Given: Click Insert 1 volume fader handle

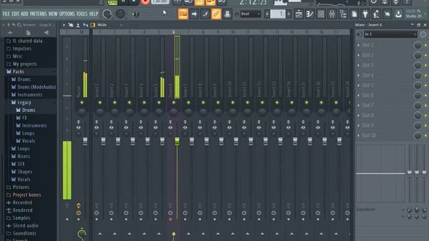Looking at the screenshot, I should point(103,141).
